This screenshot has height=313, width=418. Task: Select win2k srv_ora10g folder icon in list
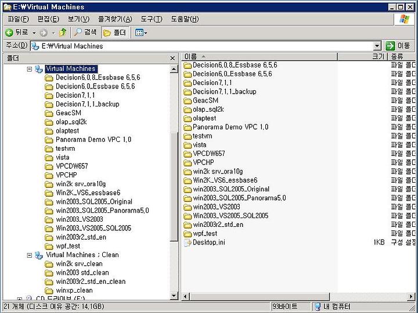188,172
